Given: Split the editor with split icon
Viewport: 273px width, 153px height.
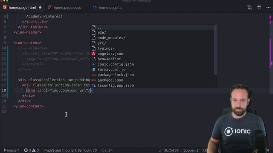Looking at the screenshot, I should point(259,8).
